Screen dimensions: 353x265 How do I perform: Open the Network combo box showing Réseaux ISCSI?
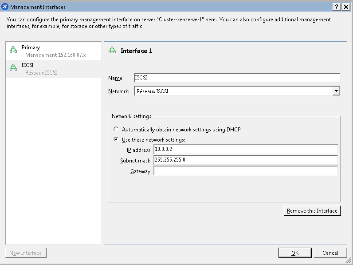[233, 91]
